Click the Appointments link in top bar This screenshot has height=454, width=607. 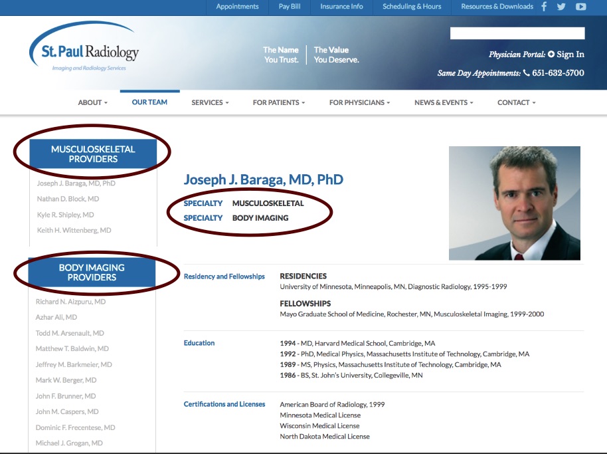click(x=237, y=7)
